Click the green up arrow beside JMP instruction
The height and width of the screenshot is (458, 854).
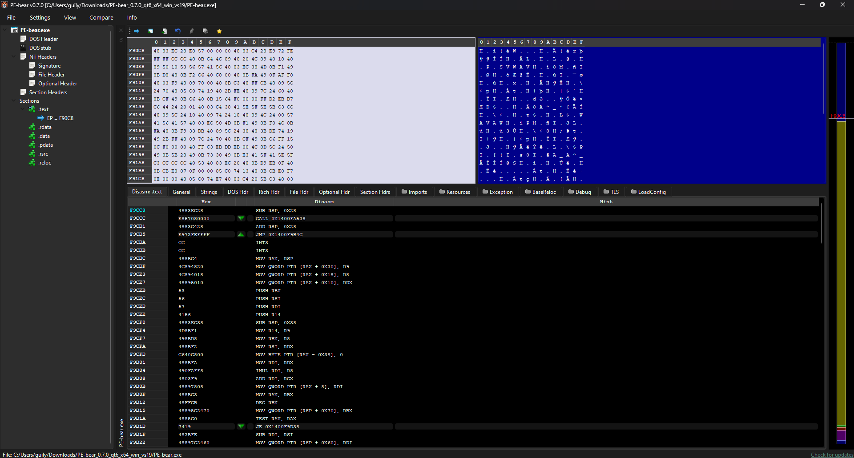241,234
